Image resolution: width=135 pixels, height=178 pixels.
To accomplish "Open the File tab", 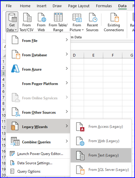I will 9,6.
